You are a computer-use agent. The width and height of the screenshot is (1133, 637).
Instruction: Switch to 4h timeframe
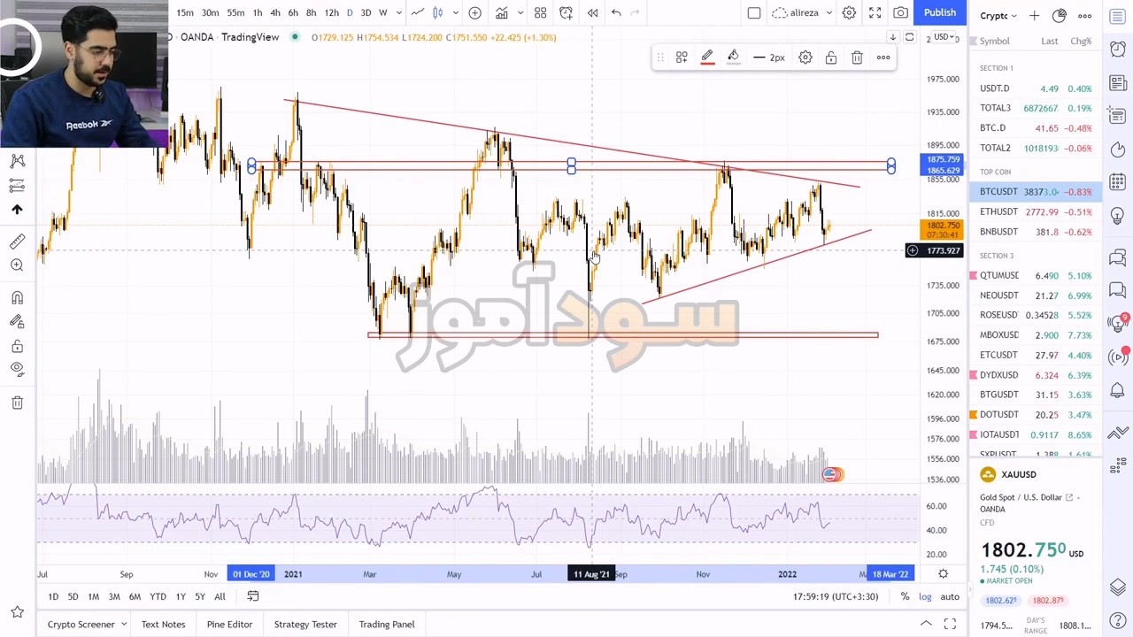coord(275,12)
